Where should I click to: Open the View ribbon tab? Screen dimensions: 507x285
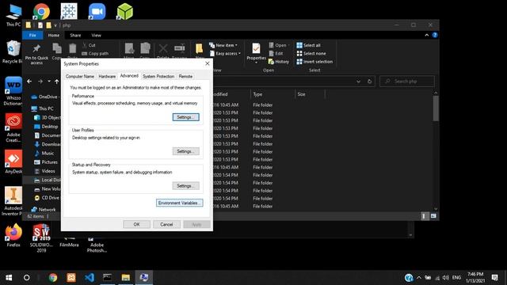[x=96, y=35]
